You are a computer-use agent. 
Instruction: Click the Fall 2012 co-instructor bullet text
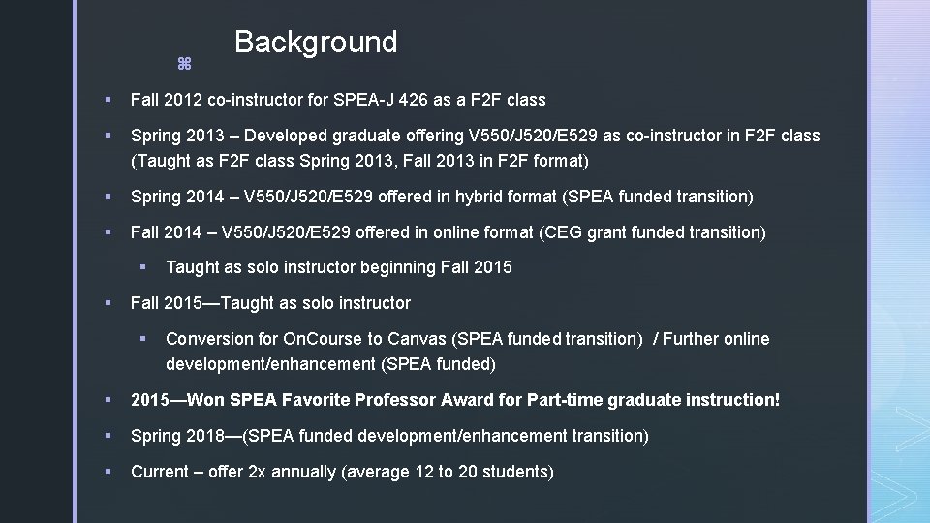[x=338, y=100]
